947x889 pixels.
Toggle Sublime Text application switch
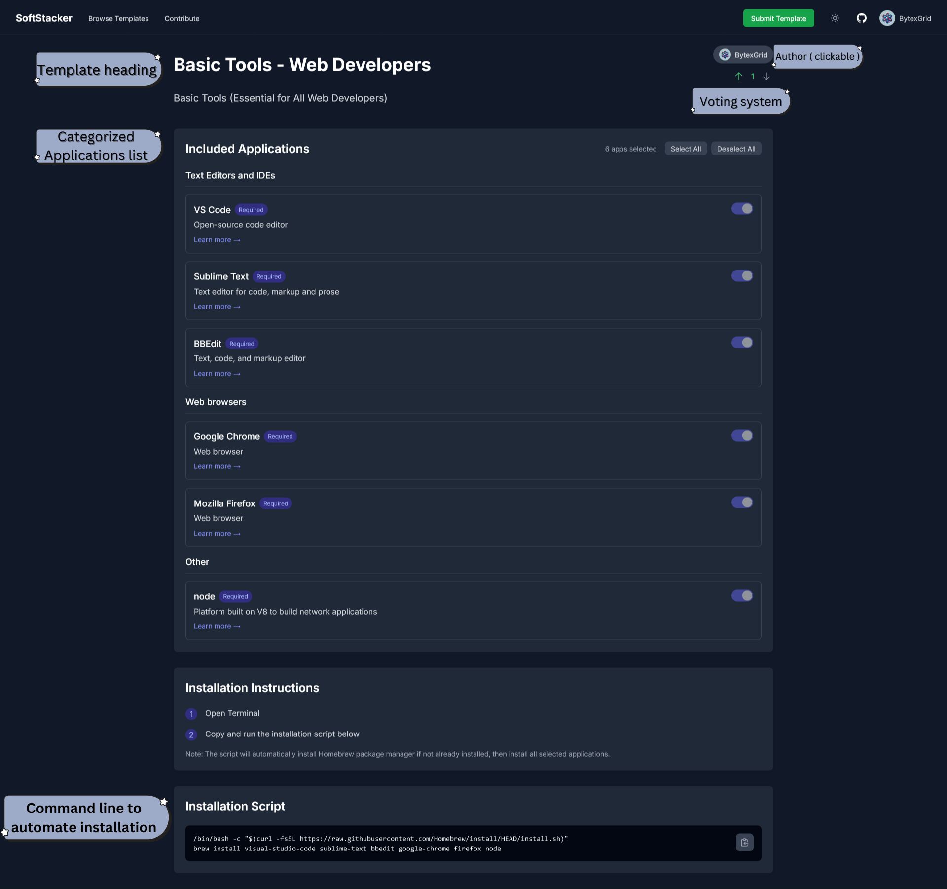(x=742, y=275)
